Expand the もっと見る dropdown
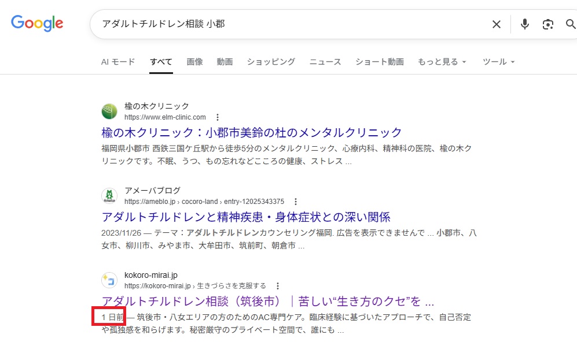The height and width of the screenshot is (353, 577). pos(442,62)
